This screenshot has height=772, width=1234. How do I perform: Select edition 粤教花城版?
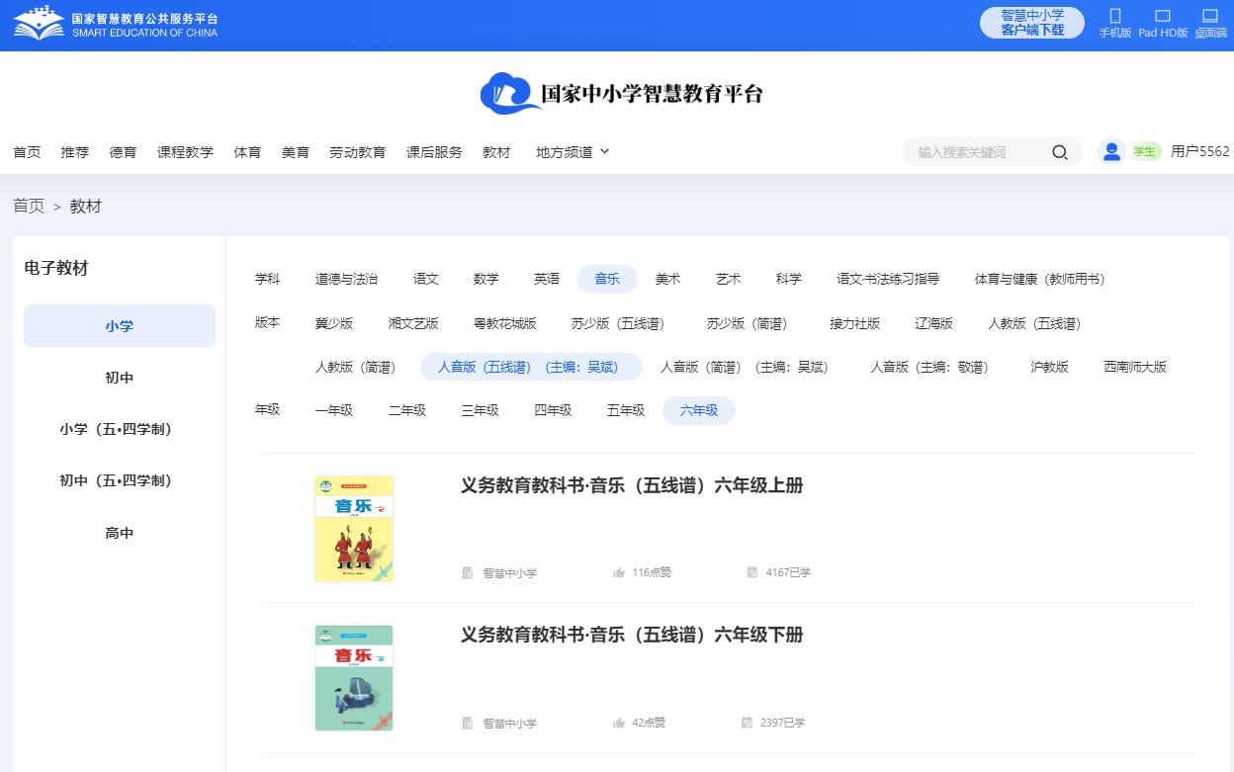[x=505, y=323]
